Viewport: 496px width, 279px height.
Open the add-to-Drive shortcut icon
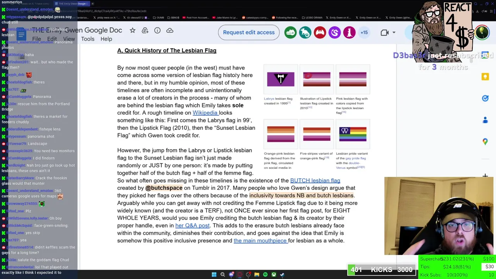(x=145, y=30)
